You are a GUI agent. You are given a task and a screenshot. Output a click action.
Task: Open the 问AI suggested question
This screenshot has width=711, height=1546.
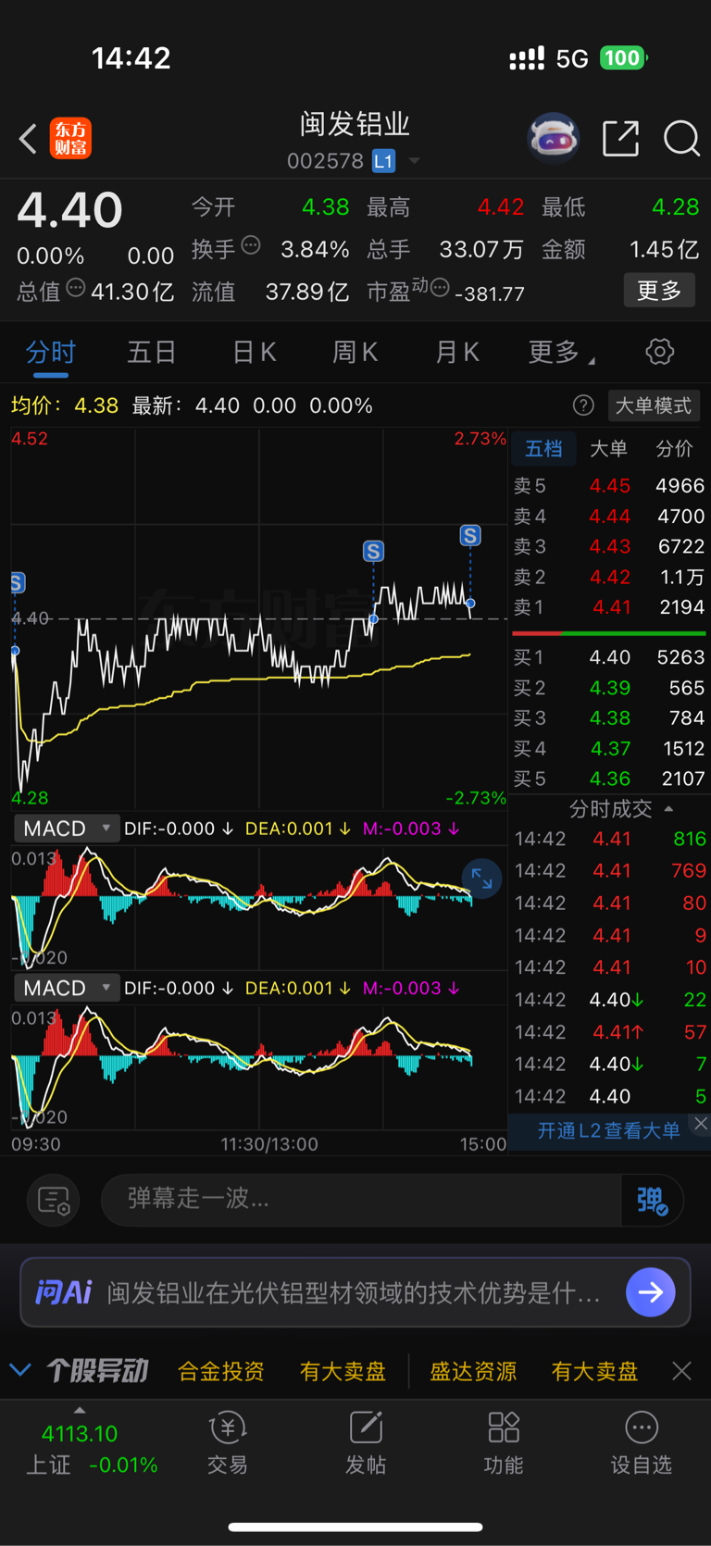click(x=355, y=1292)
